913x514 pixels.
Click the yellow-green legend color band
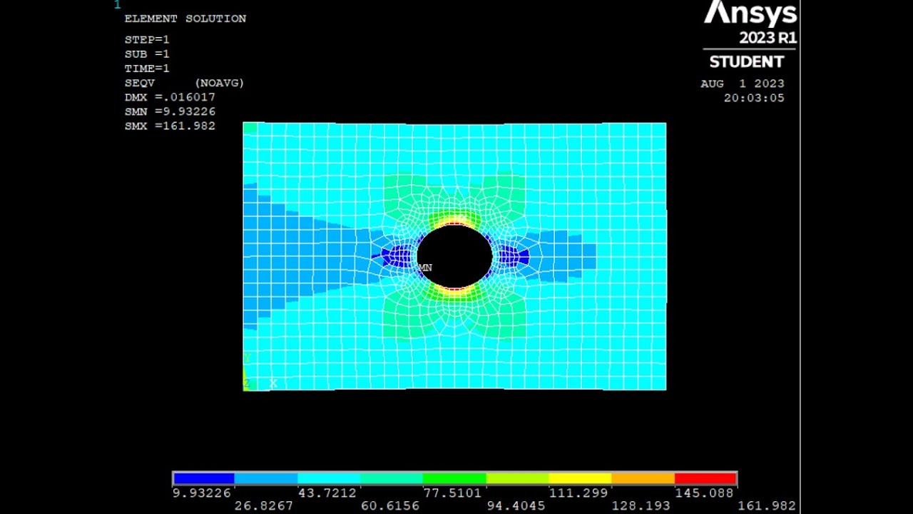517,478
